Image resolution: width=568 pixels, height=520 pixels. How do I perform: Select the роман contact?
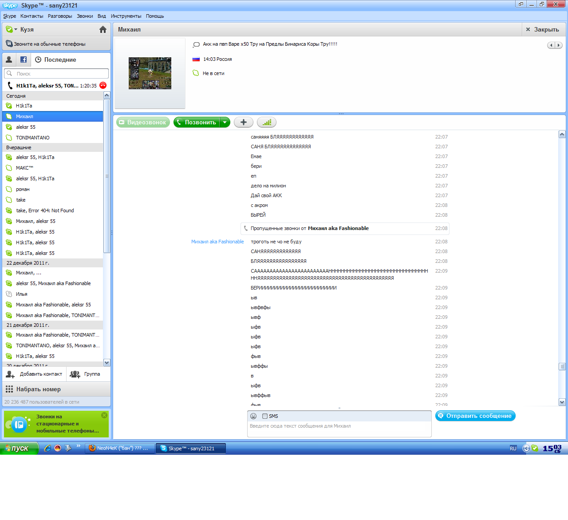(52, 189)
